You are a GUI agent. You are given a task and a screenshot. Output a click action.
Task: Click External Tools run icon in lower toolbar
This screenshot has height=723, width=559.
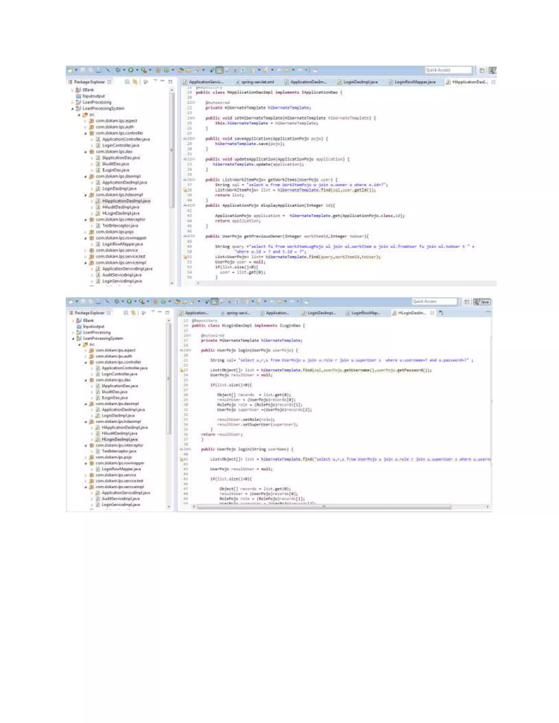pyautogui.click(x=142, y=301)
